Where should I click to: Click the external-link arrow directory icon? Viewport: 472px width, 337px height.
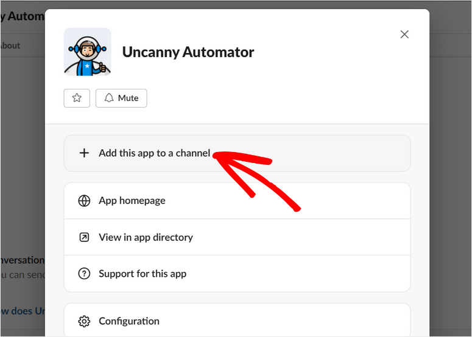click(x=85, y=237)
